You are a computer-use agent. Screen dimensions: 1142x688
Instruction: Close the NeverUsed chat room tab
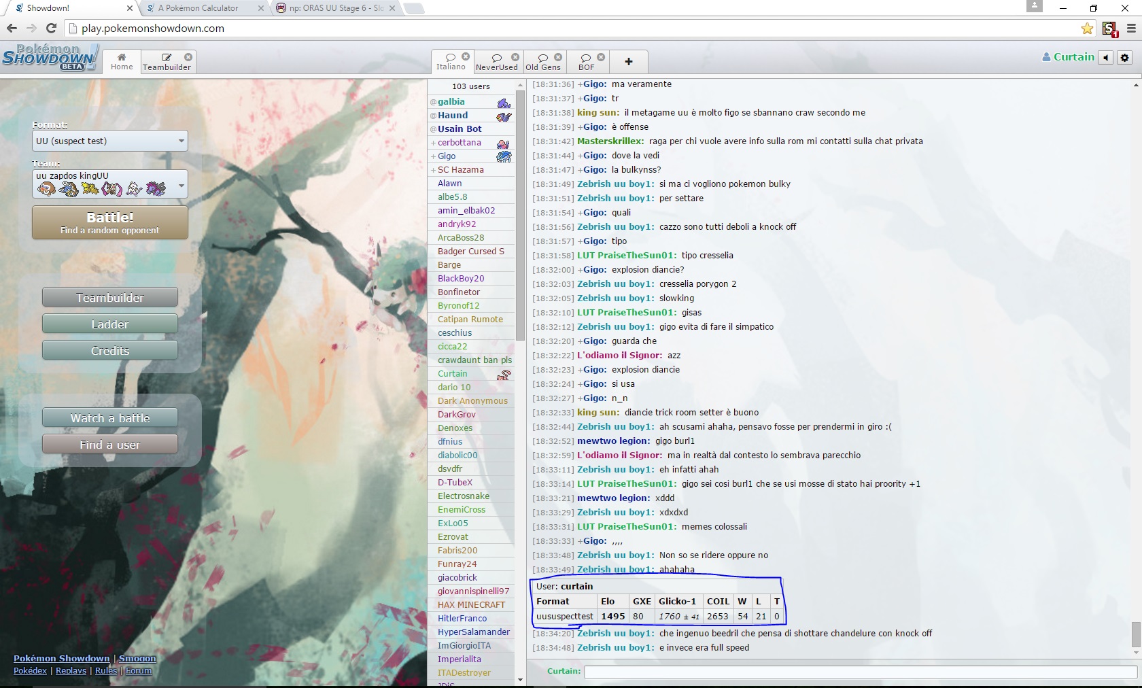click(x=515, y=57)
